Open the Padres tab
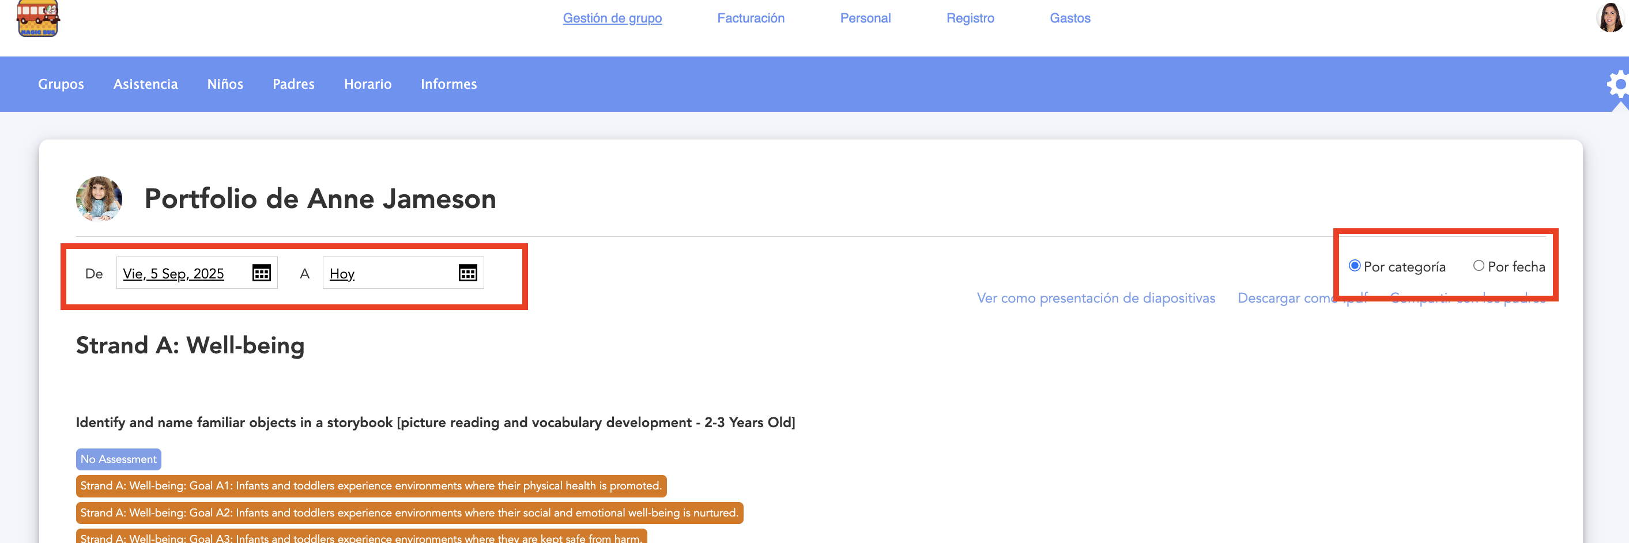This screenshot has width=1629, height=543. click(293, 84)
